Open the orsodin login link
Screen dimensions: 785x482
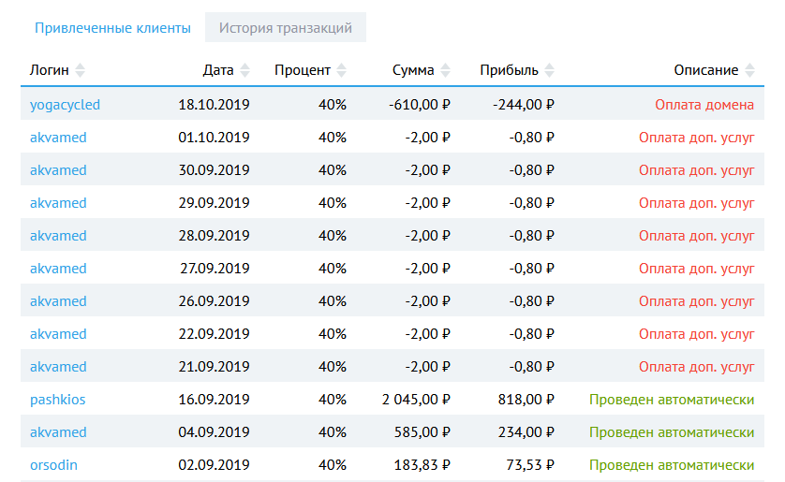[55, 465]
